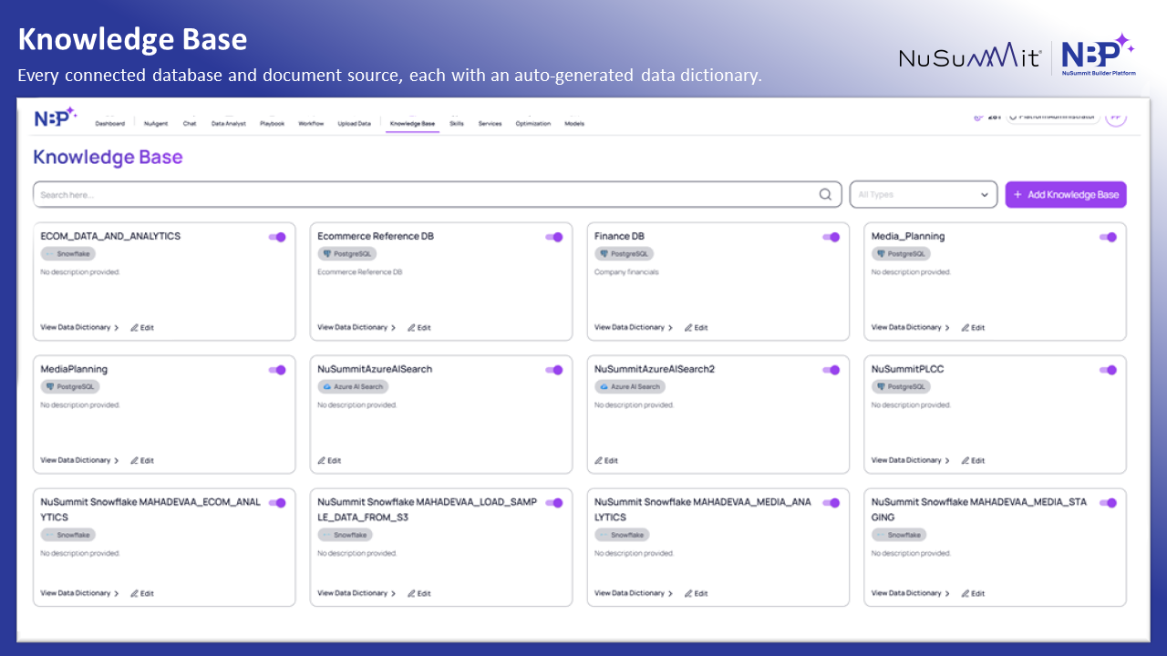Toggle the NuSummitPLCC switch
Image resolution: width=1167 pixels, height=656 pixels.
point(1108,370)
